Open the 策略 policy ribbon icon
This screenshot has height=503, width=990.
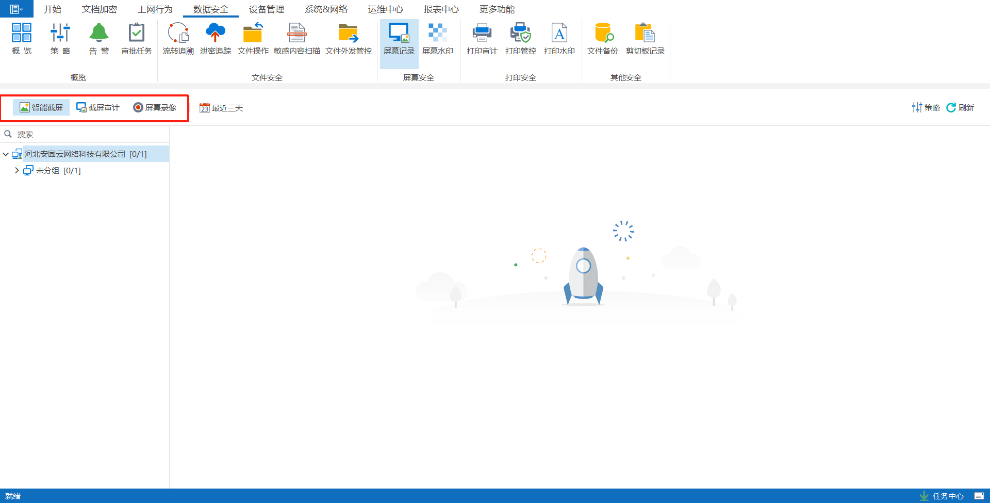[60, 39]
